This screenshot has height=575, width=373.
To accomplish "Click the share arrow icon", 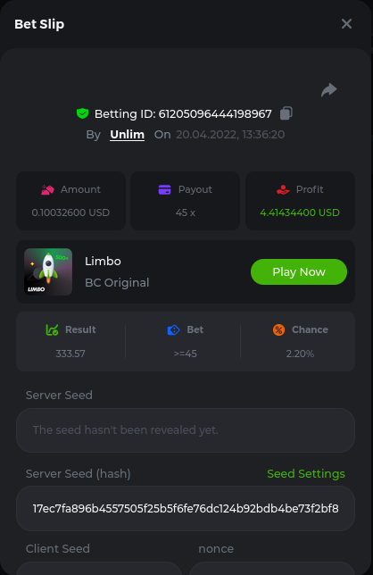I will tap(329, 90).
